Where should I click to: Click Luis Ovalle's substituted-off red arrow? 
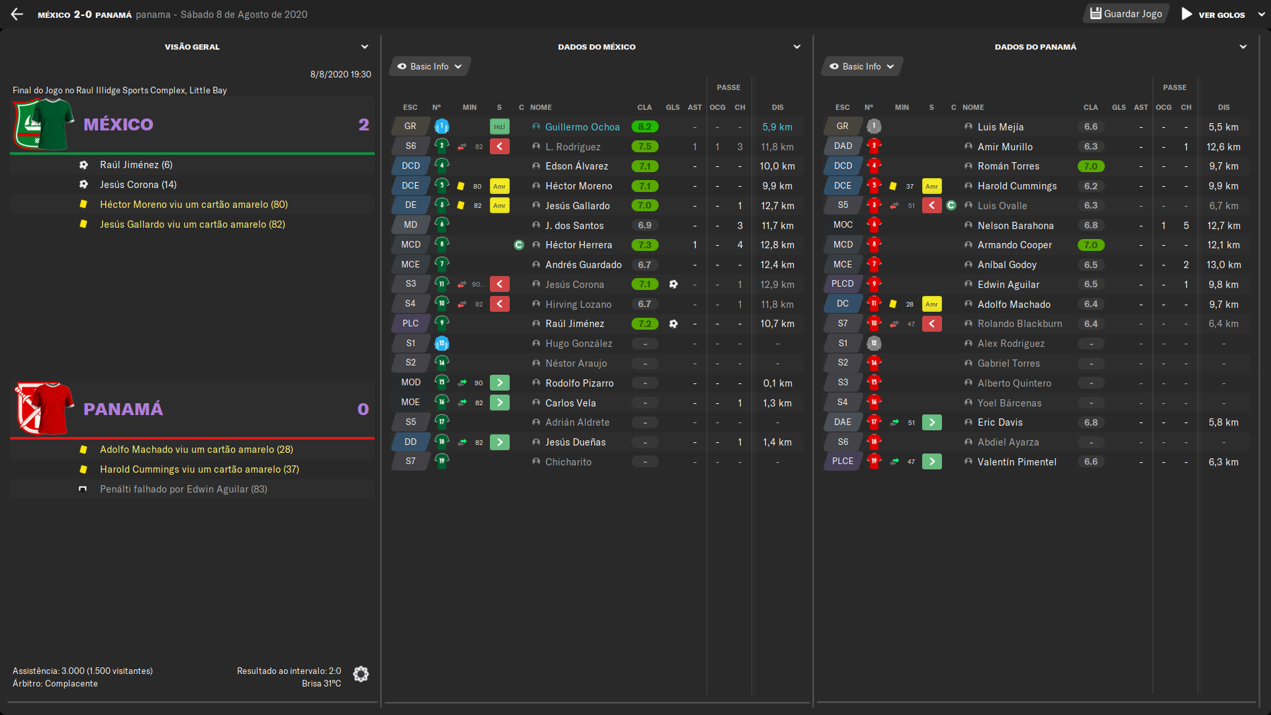[932, 206]
